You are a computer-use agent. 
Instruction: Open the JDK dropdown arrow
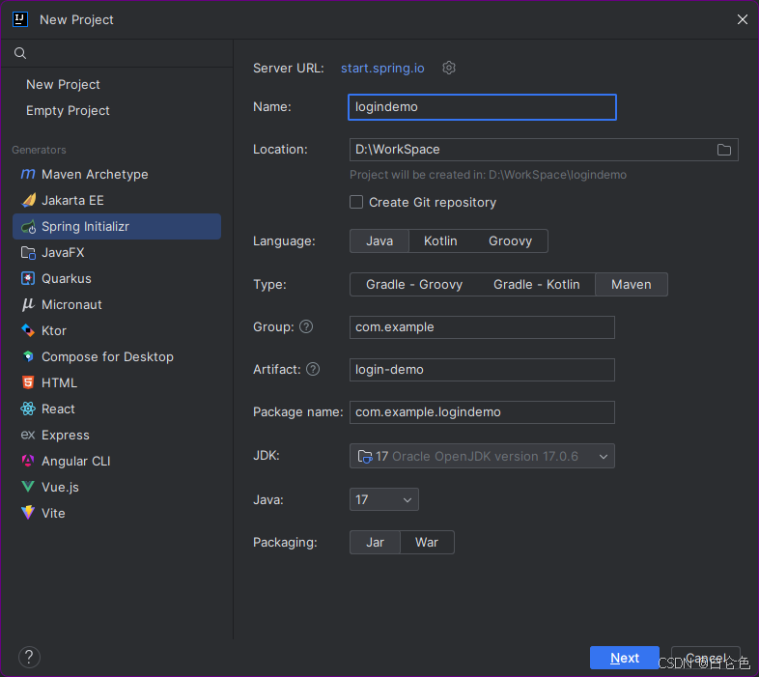(604, 456)
